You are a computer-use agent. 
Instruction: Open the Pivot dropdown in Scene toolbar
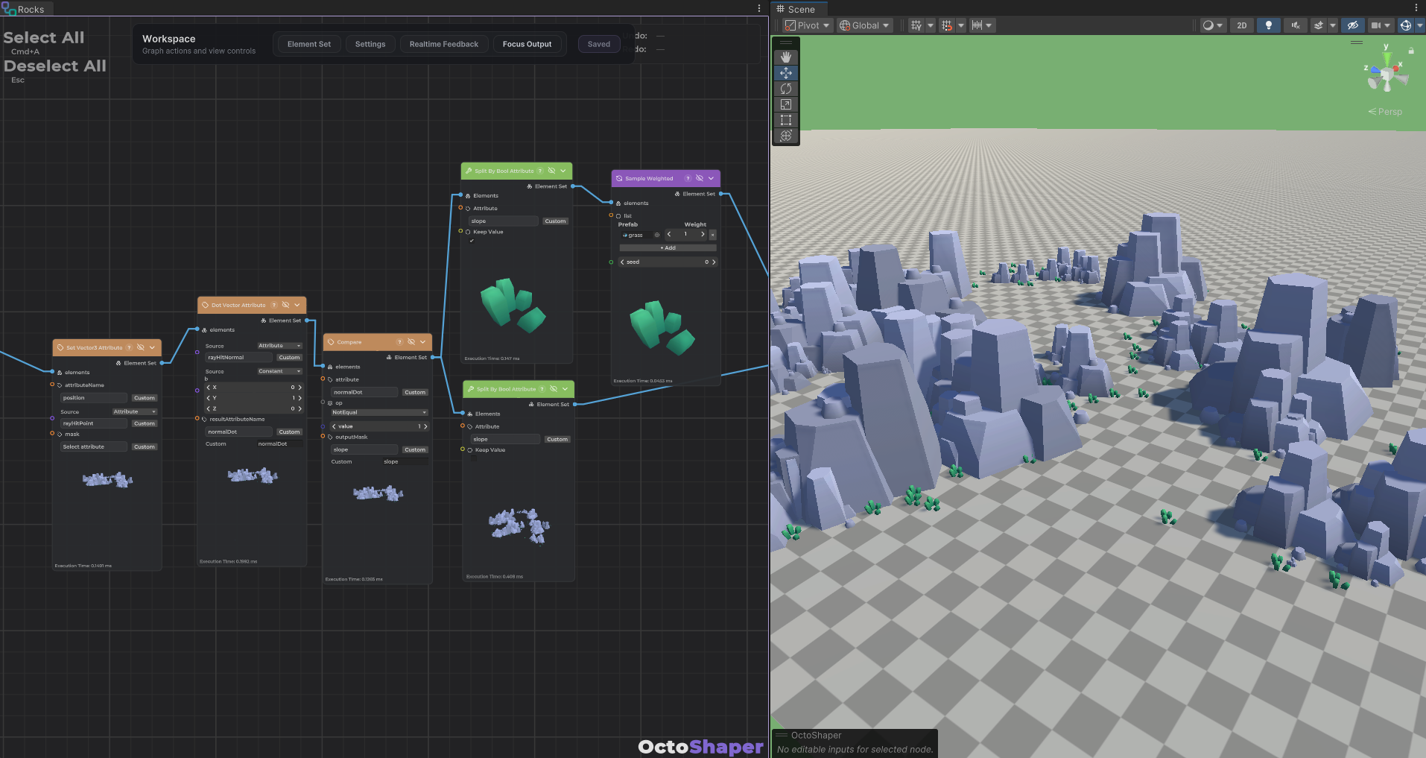point(808,25)
